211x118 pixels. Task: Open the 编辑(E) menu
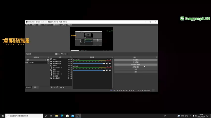pos(34,25)
